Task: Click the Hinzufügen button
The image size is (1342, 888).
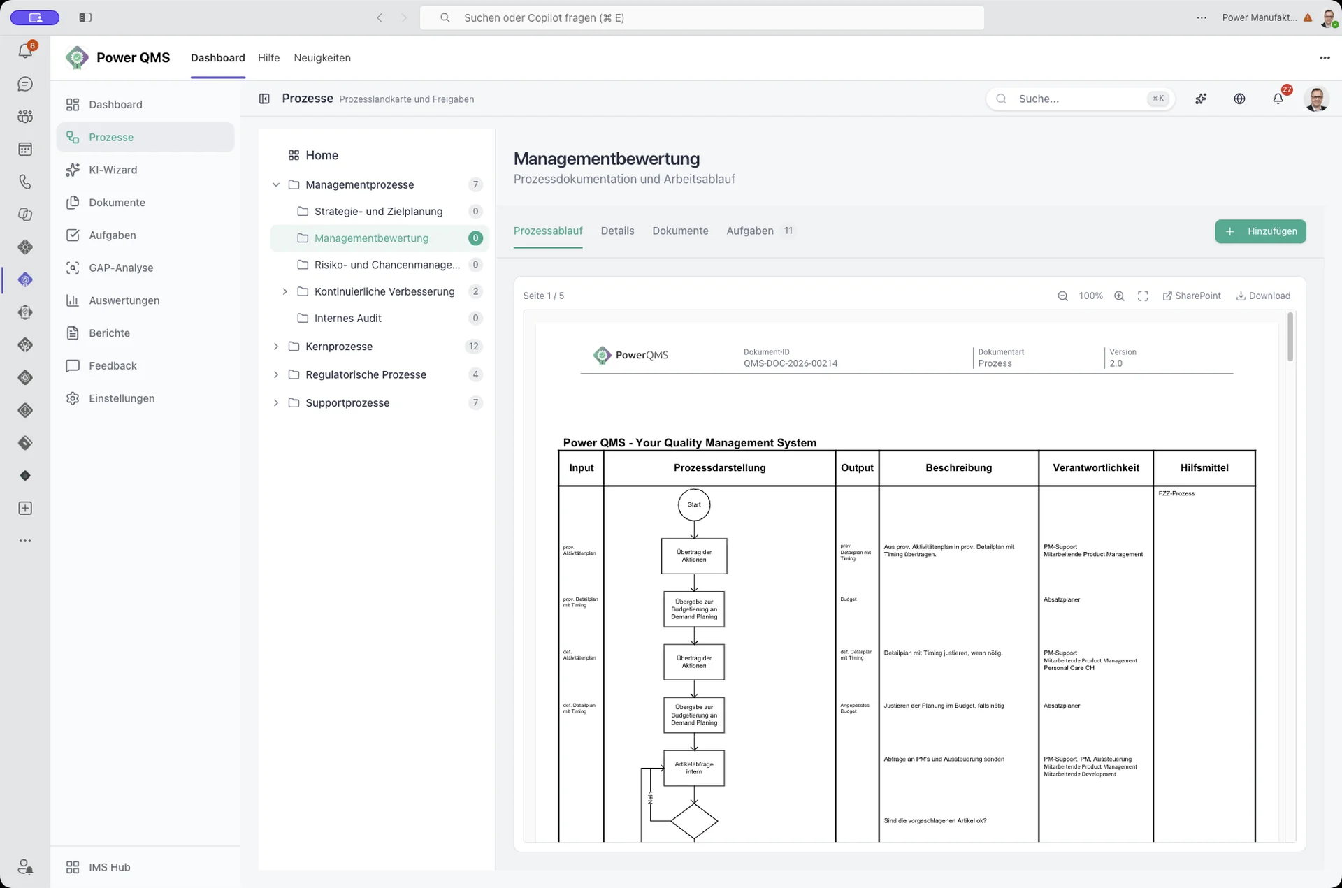Action: point(1260,231)
